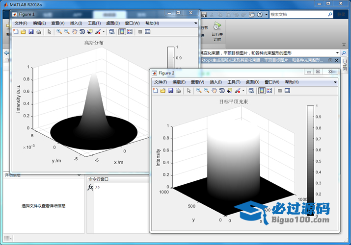Open Brush color dropdown arrow in Figure 2

point(243,91)
